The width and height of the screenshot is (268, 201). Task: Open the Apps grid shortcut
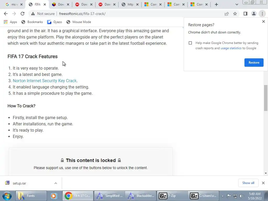tap(10, 22)
